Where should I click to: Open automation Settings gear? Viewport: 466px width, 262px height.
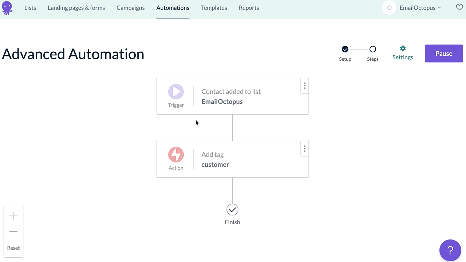403,48
